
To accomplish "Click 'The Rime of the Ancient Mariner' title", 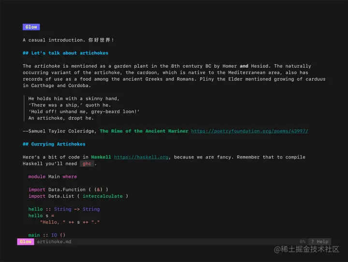I will click(144, 131).
